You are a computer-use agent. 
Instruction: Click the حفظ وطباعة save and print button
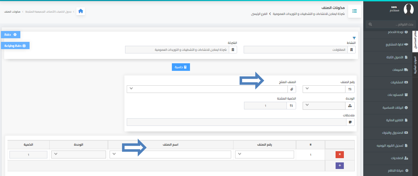point(15,45)
